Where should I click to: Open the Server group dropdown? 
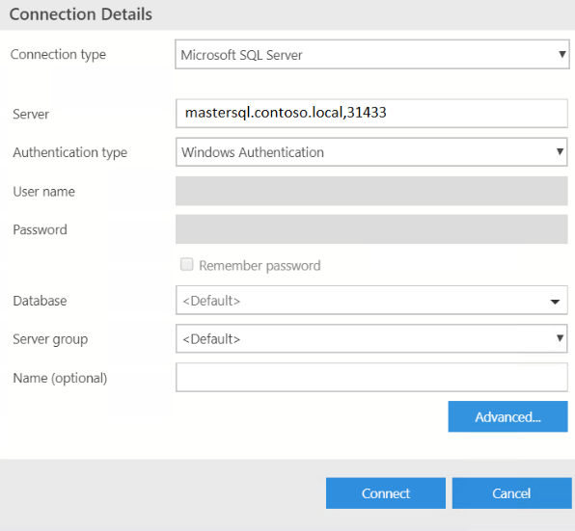pyautogui.click(x=371, y=339)
